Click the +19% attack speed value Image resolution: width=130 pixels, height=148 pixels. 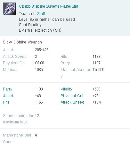[97, 102]
